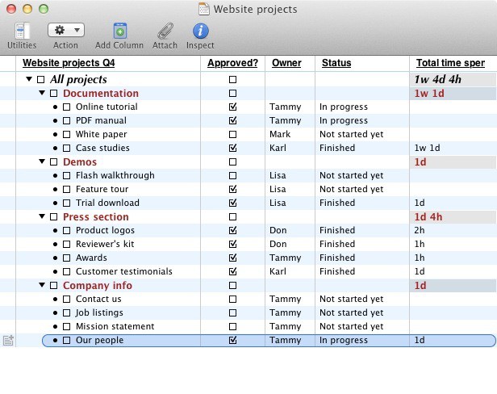This screenshot has width=497, height=394.
Task: Click the note icon beside Our people row
Action: point(8,341)
